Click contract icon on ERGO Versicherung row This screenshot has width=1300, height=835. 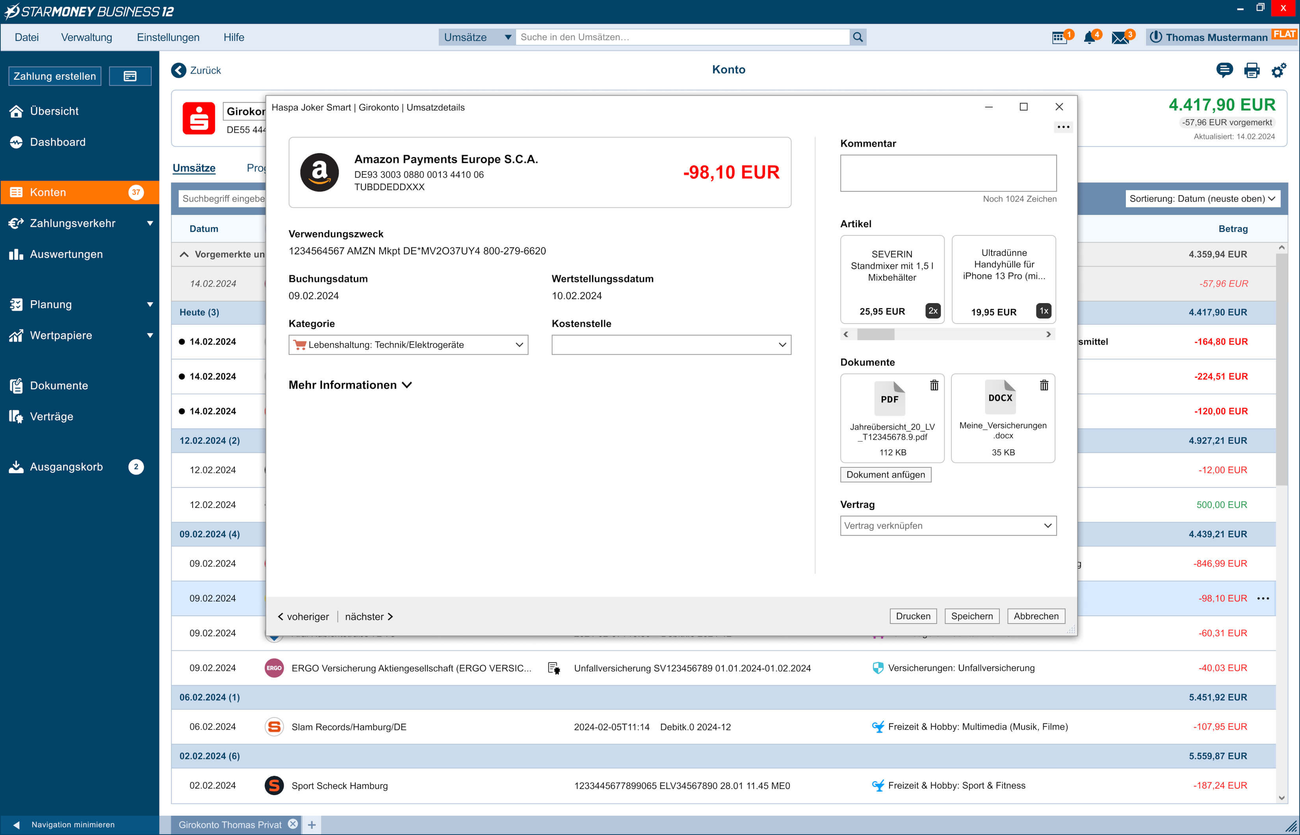tap(553, 668)
